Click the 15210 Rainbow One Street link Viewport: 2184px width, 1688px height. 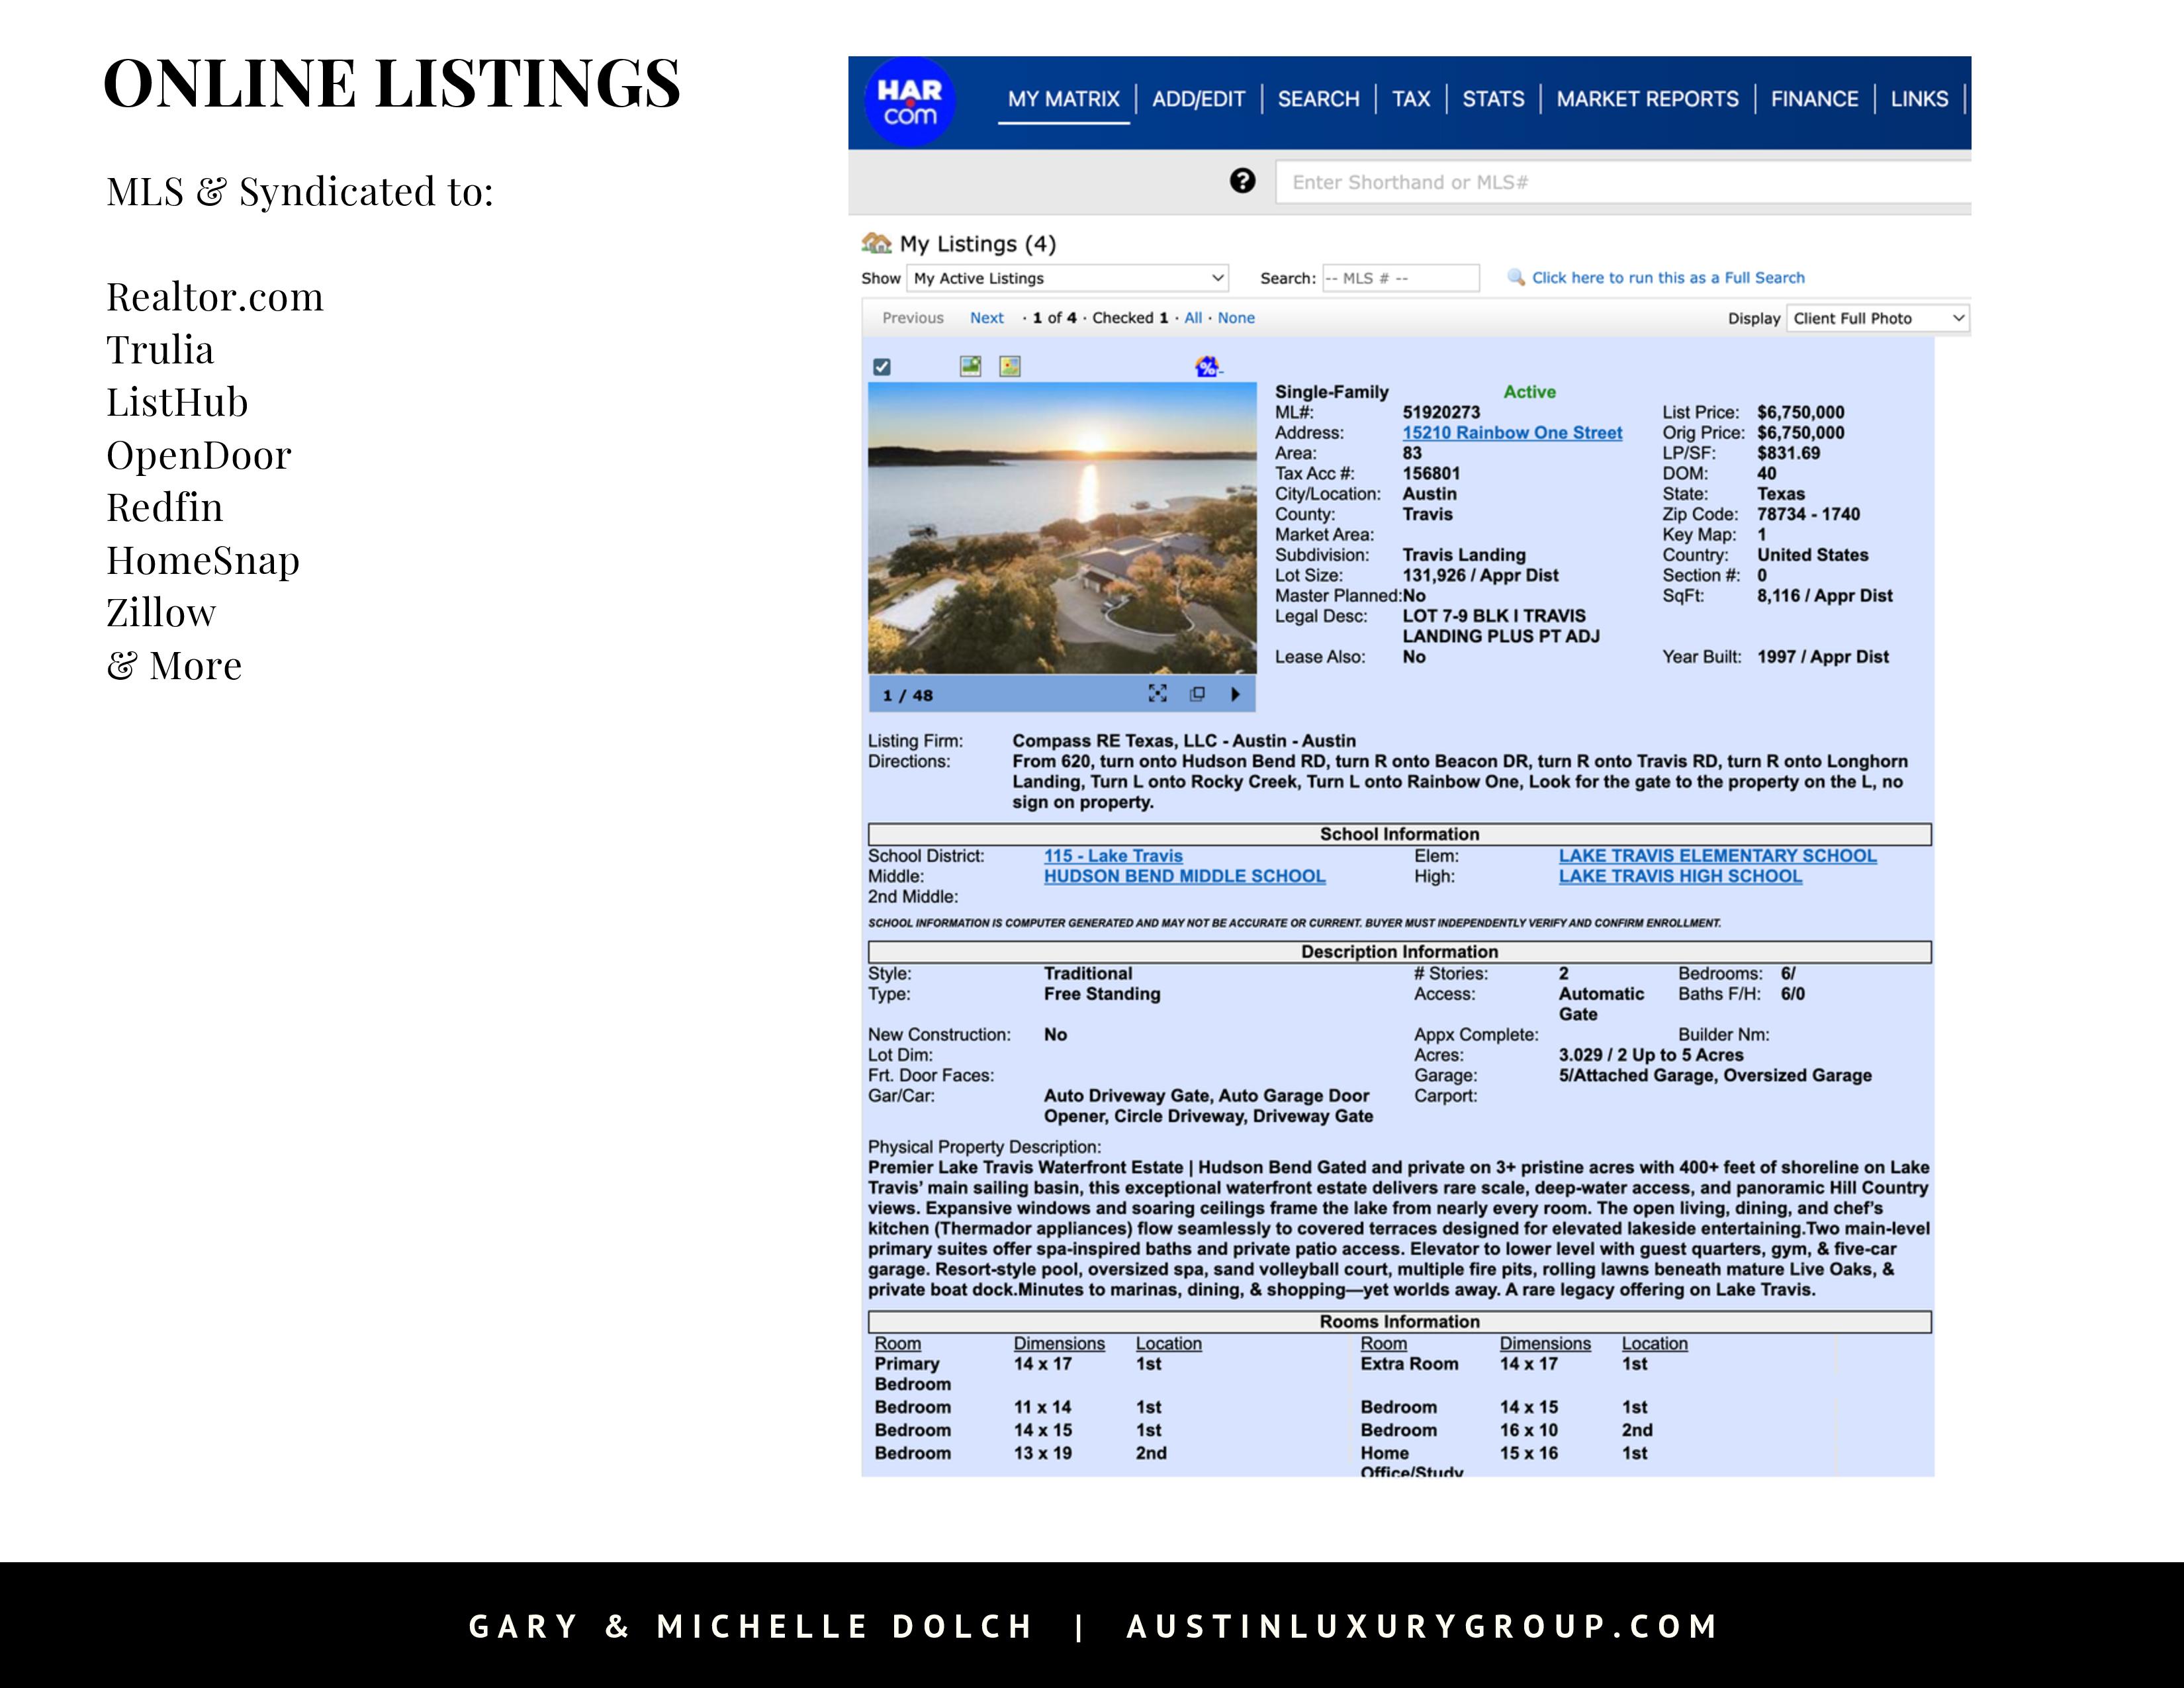[1512, 433]
